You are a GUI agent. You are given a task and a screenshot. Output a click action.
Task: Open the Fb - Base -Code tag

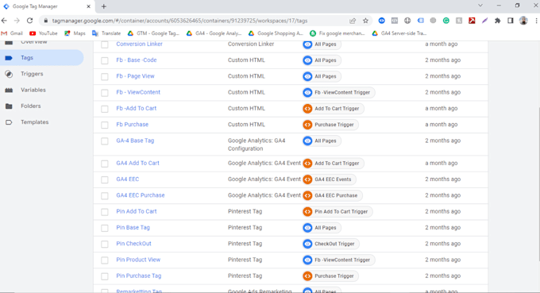137,60
